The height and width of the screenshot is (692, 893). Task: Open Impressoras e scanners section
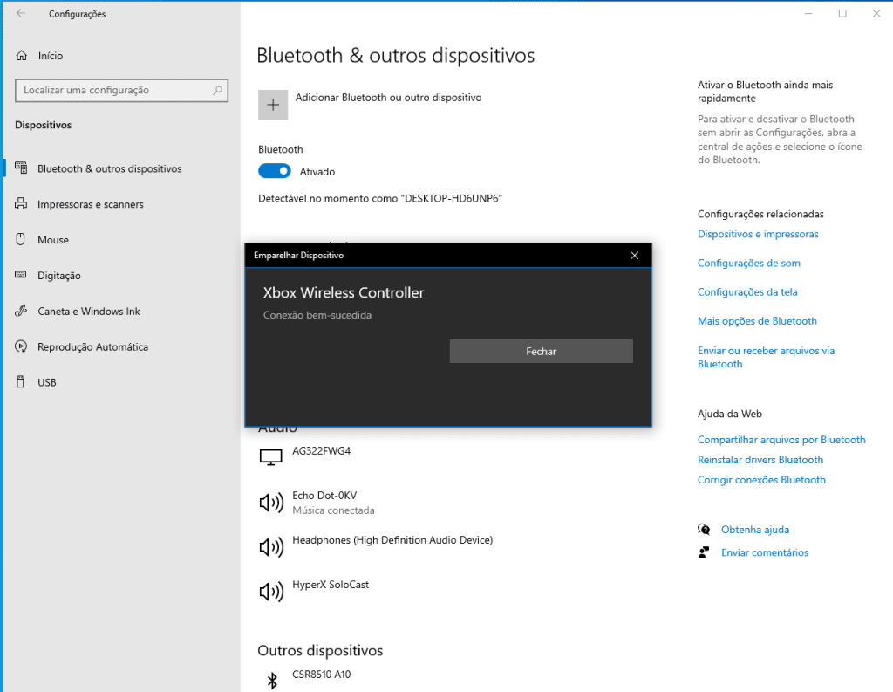90,204
